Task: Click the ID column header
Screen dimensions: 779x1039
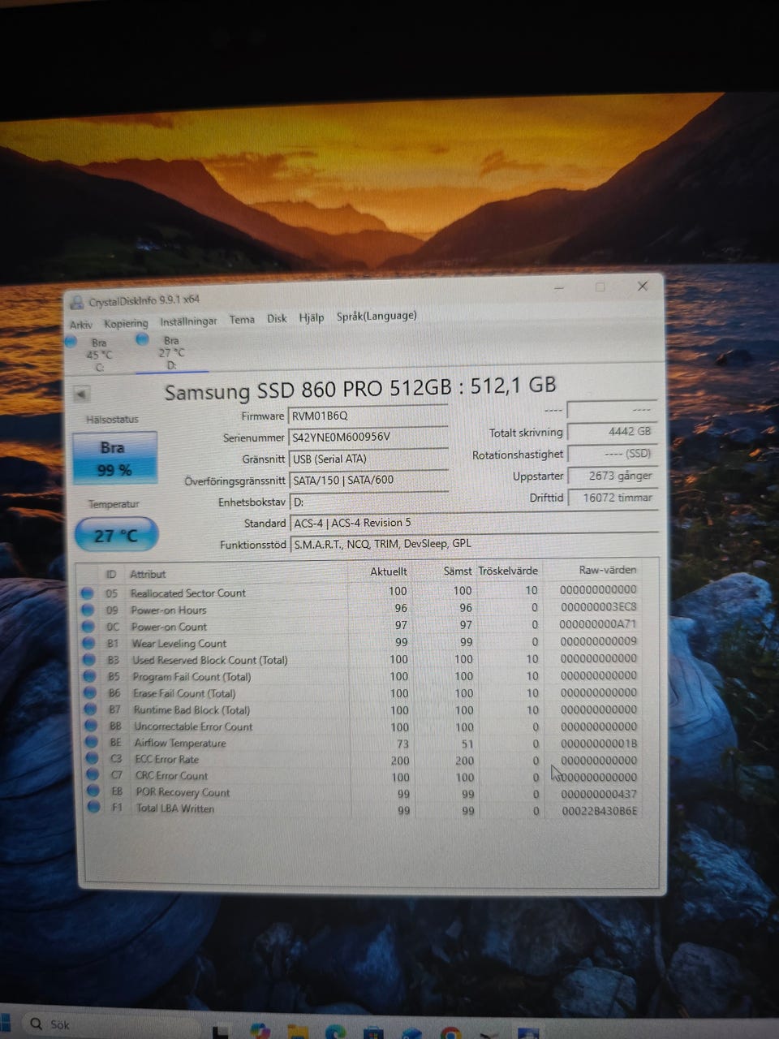Action: click(x=111, y=574)
